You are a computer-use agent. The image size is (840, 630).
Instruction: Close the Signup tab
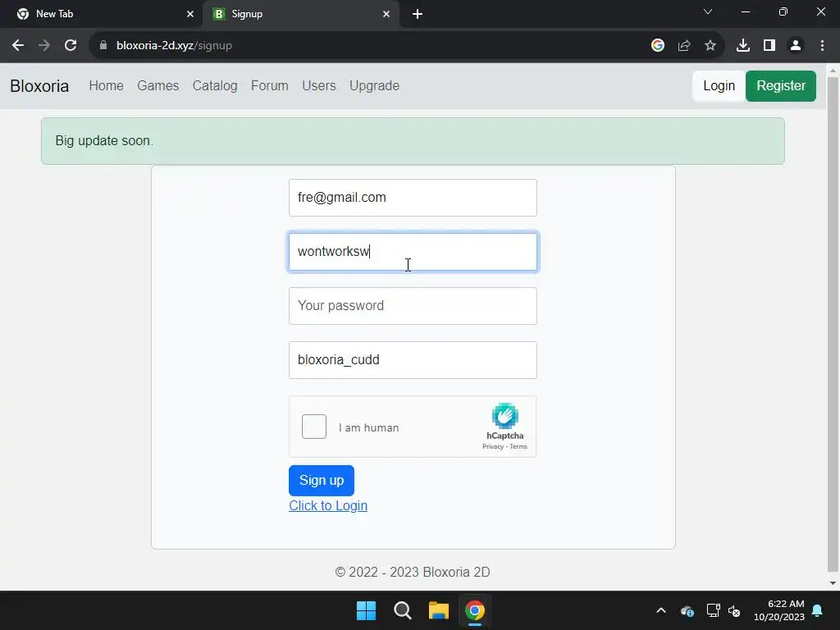pyautogui.click(x=386, y=14)
